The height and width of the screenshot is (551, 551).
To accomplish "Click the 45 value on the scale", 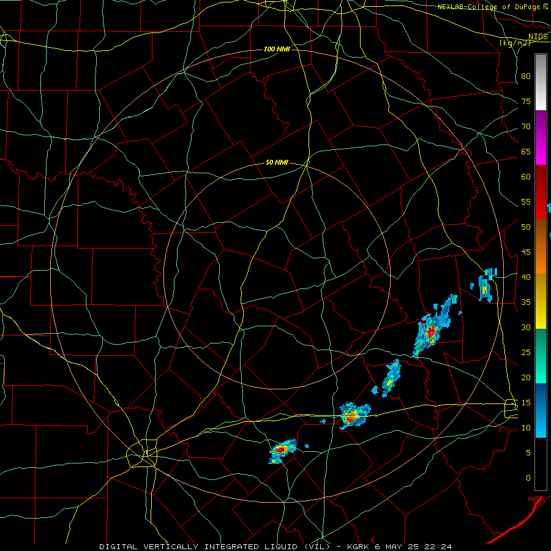I will click(x=526, y=252).
